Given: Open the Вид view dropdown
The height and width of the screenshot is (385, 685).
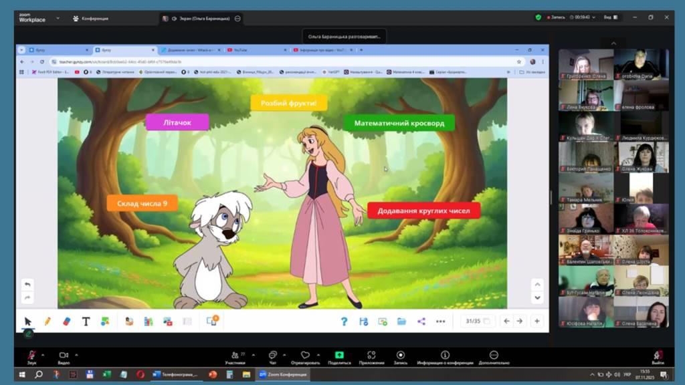Looking at the screenshot, I should coord(610,17).
